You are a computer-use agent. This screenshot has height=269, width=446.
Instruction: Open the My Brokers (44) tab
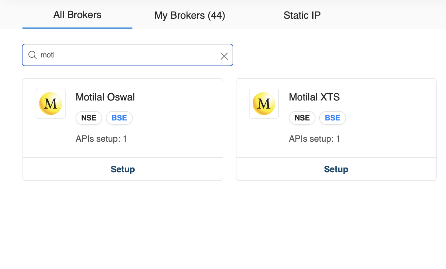pos(190,15)
